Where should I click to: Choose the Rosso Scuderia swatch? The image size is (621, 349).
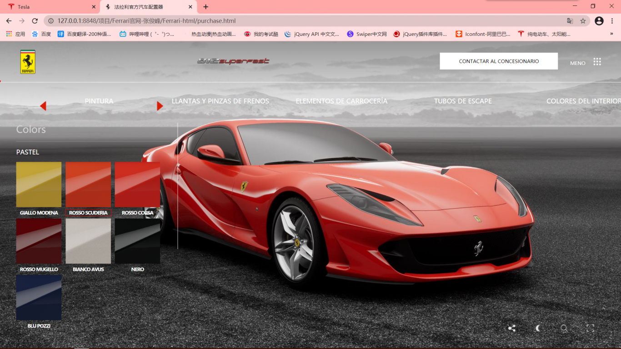pos(88,184)
